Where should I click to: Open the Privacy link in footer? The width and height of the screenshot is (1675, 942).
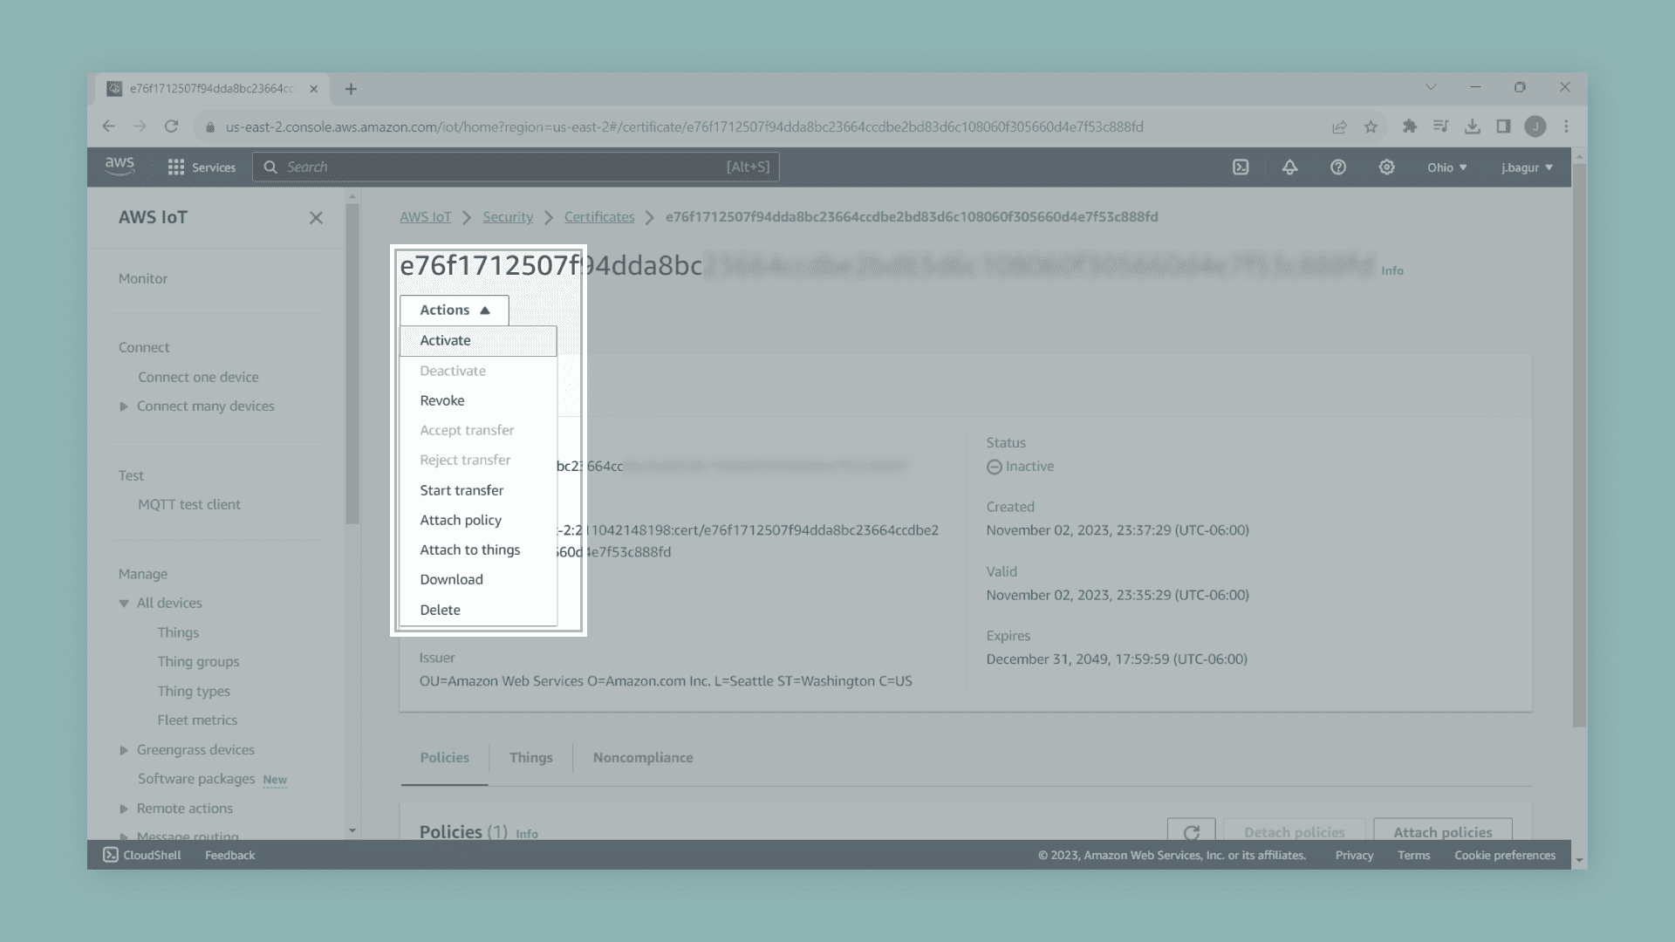[x=1354, y=856]
